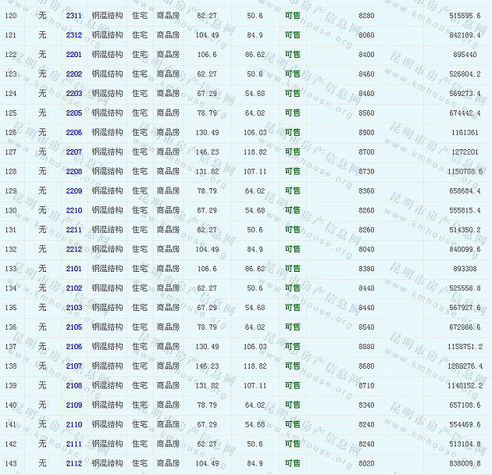The width and height of the screenshot is (492, 475).
Task: Click 可售 status in row 133
Action: point(292,269)
